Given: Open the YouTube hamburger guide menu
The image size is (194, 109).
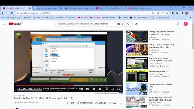Looking at the screenshot, I should pyautogui.click(x=5, y=24).
